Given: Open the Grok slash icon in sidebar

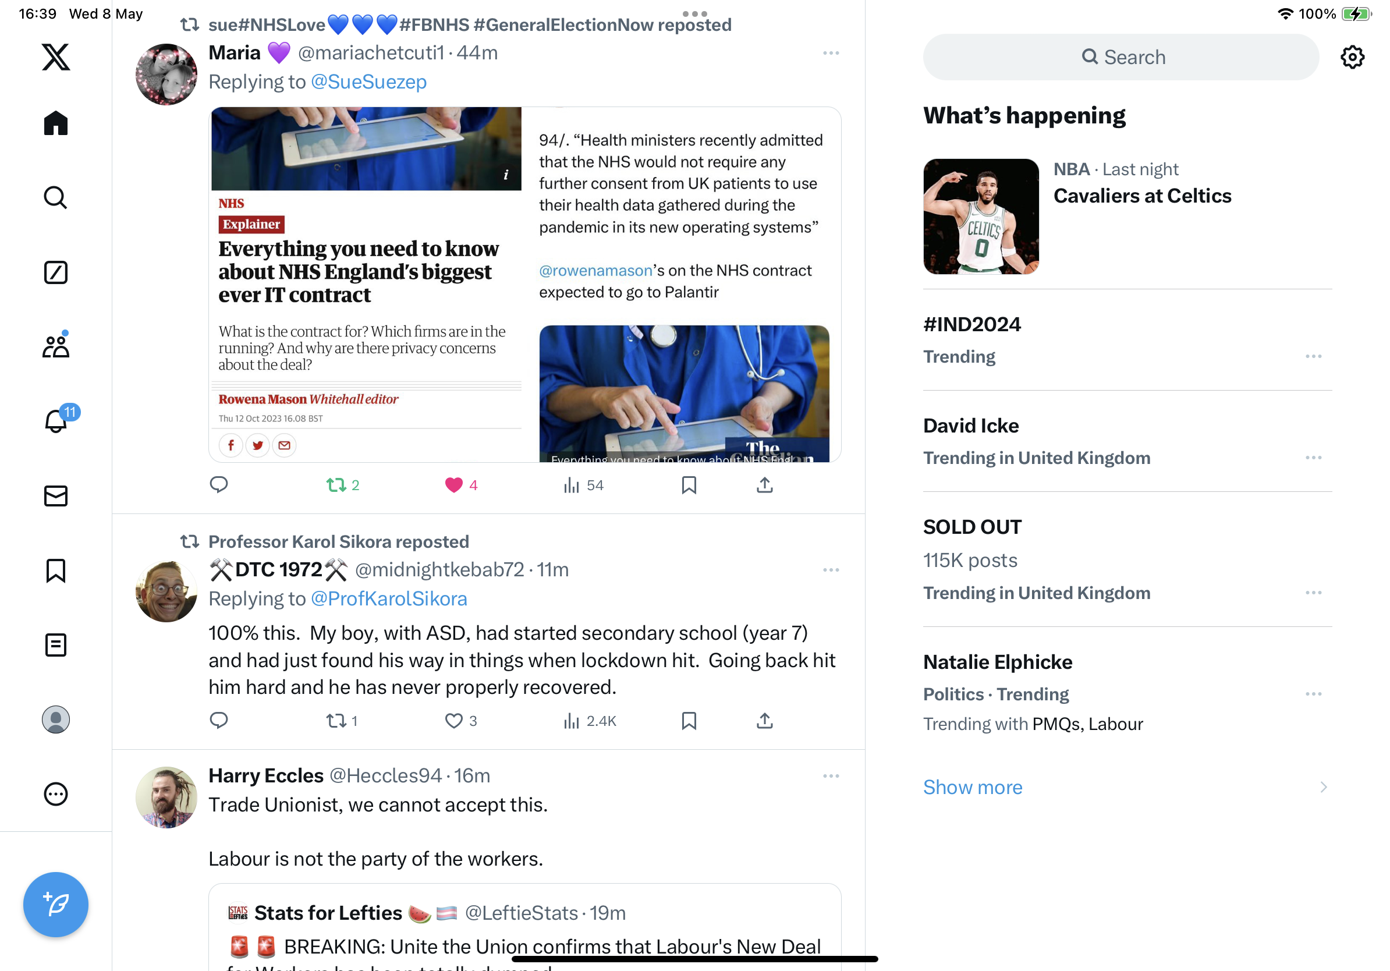Looking at the screenshot, I should 56,272.
